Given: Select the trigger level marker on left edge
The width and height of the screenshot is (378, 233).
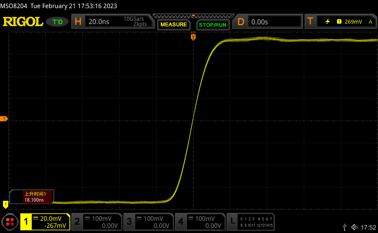Looking at the screenshot, I should point(4,119).
